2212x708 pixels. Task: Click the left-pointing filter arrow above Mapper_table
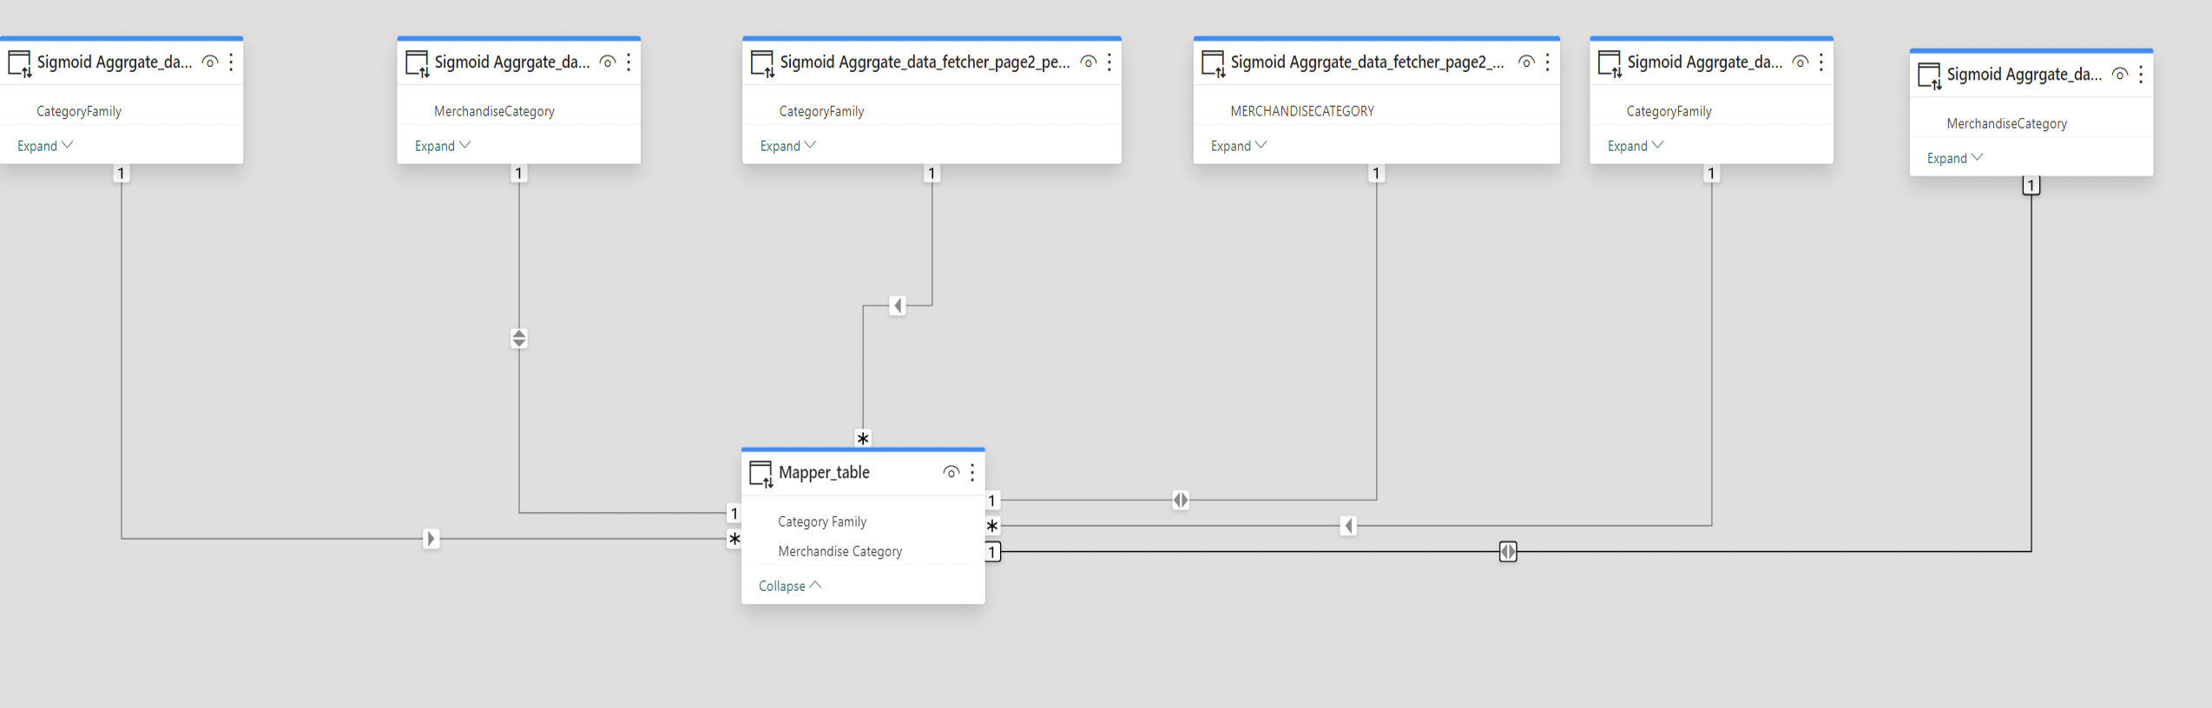click(898, 305)
